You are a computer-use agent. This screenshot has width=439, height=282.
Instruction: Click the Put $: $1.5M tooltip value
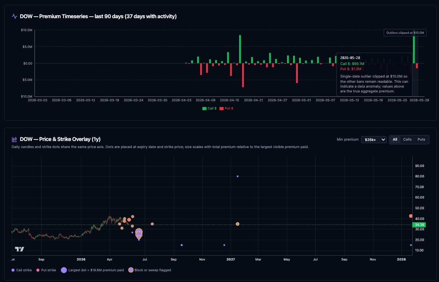pyautogui.click(x=351, y=69)
